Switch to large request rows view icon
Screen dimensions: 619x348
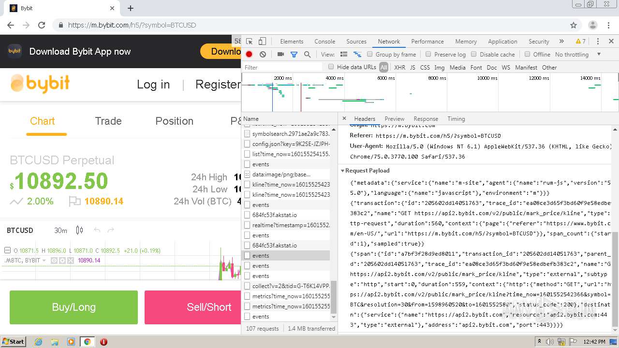pyautogui.click(x=344, y=55)
